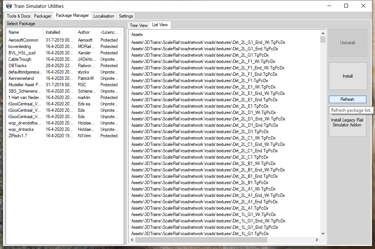Image resolution: width=375 pixels, height=249 pixels.
Task: Open the Localisation tab
Action: [103, 16]
